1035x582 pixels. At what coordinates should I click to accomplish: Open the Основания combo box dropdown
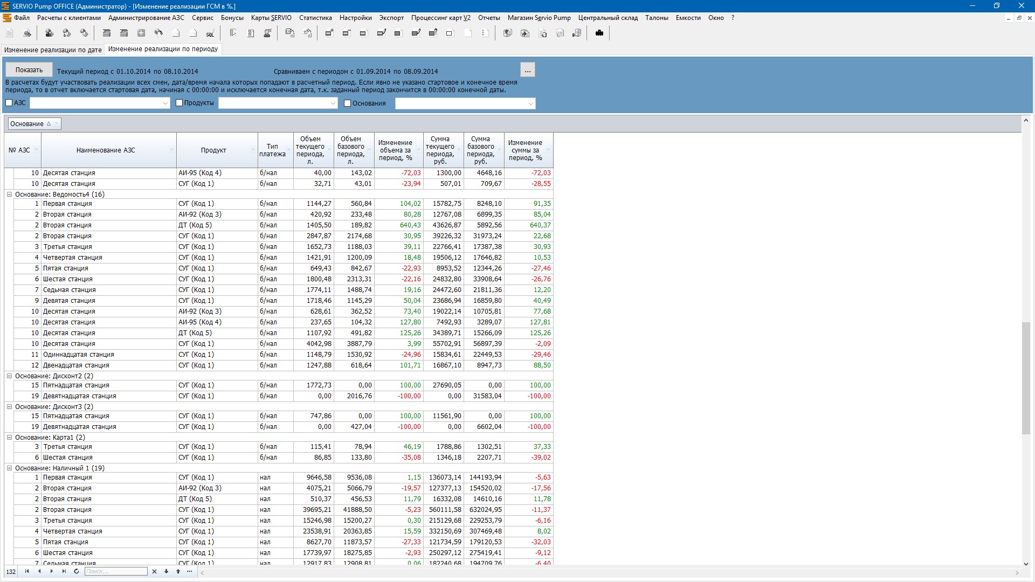tap(530, 104)
